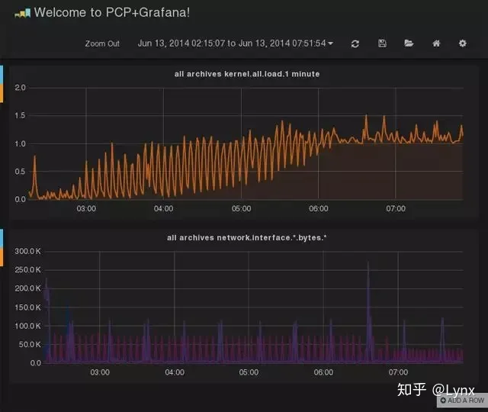Click orange row handle of network row
Image resolution: width=488 pixels, height=412 pixels.
click(2, 257)
